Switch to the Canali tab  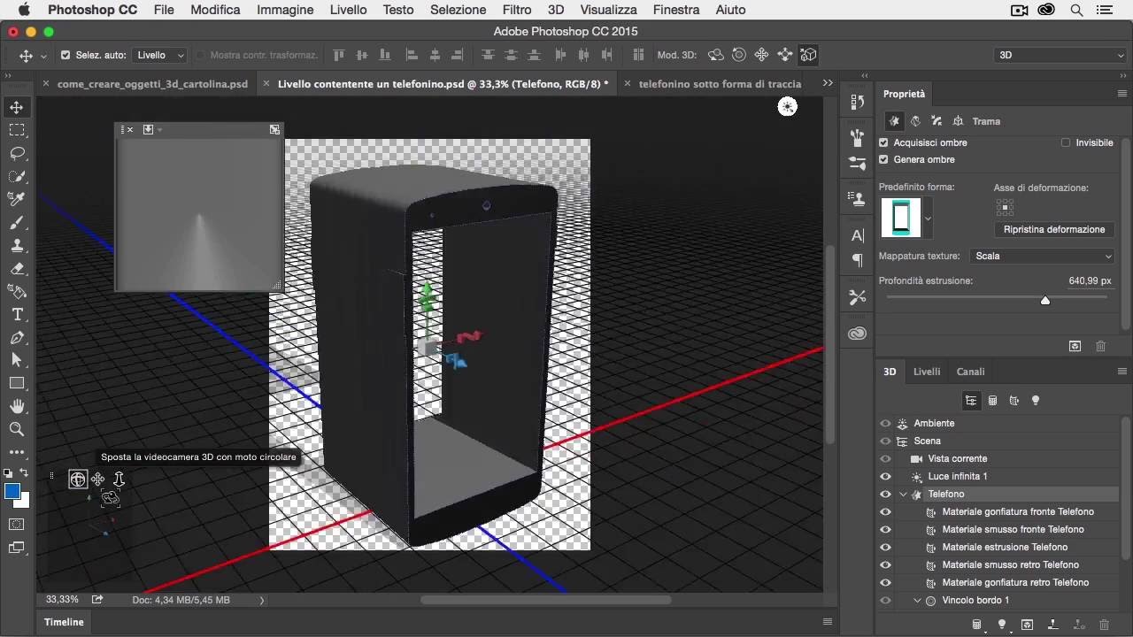point(970,372)
